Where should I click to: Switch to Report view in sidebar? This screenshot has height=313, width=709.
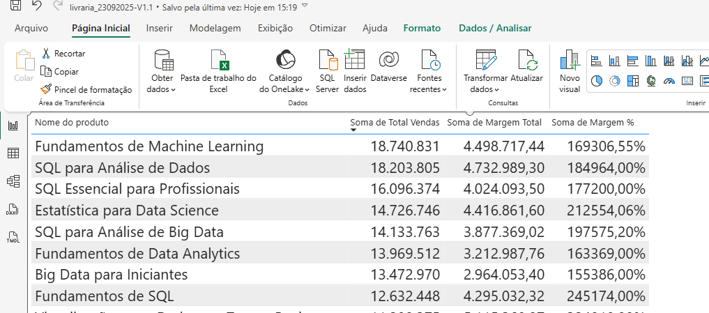pyautogui.click(x=13, y=125)
